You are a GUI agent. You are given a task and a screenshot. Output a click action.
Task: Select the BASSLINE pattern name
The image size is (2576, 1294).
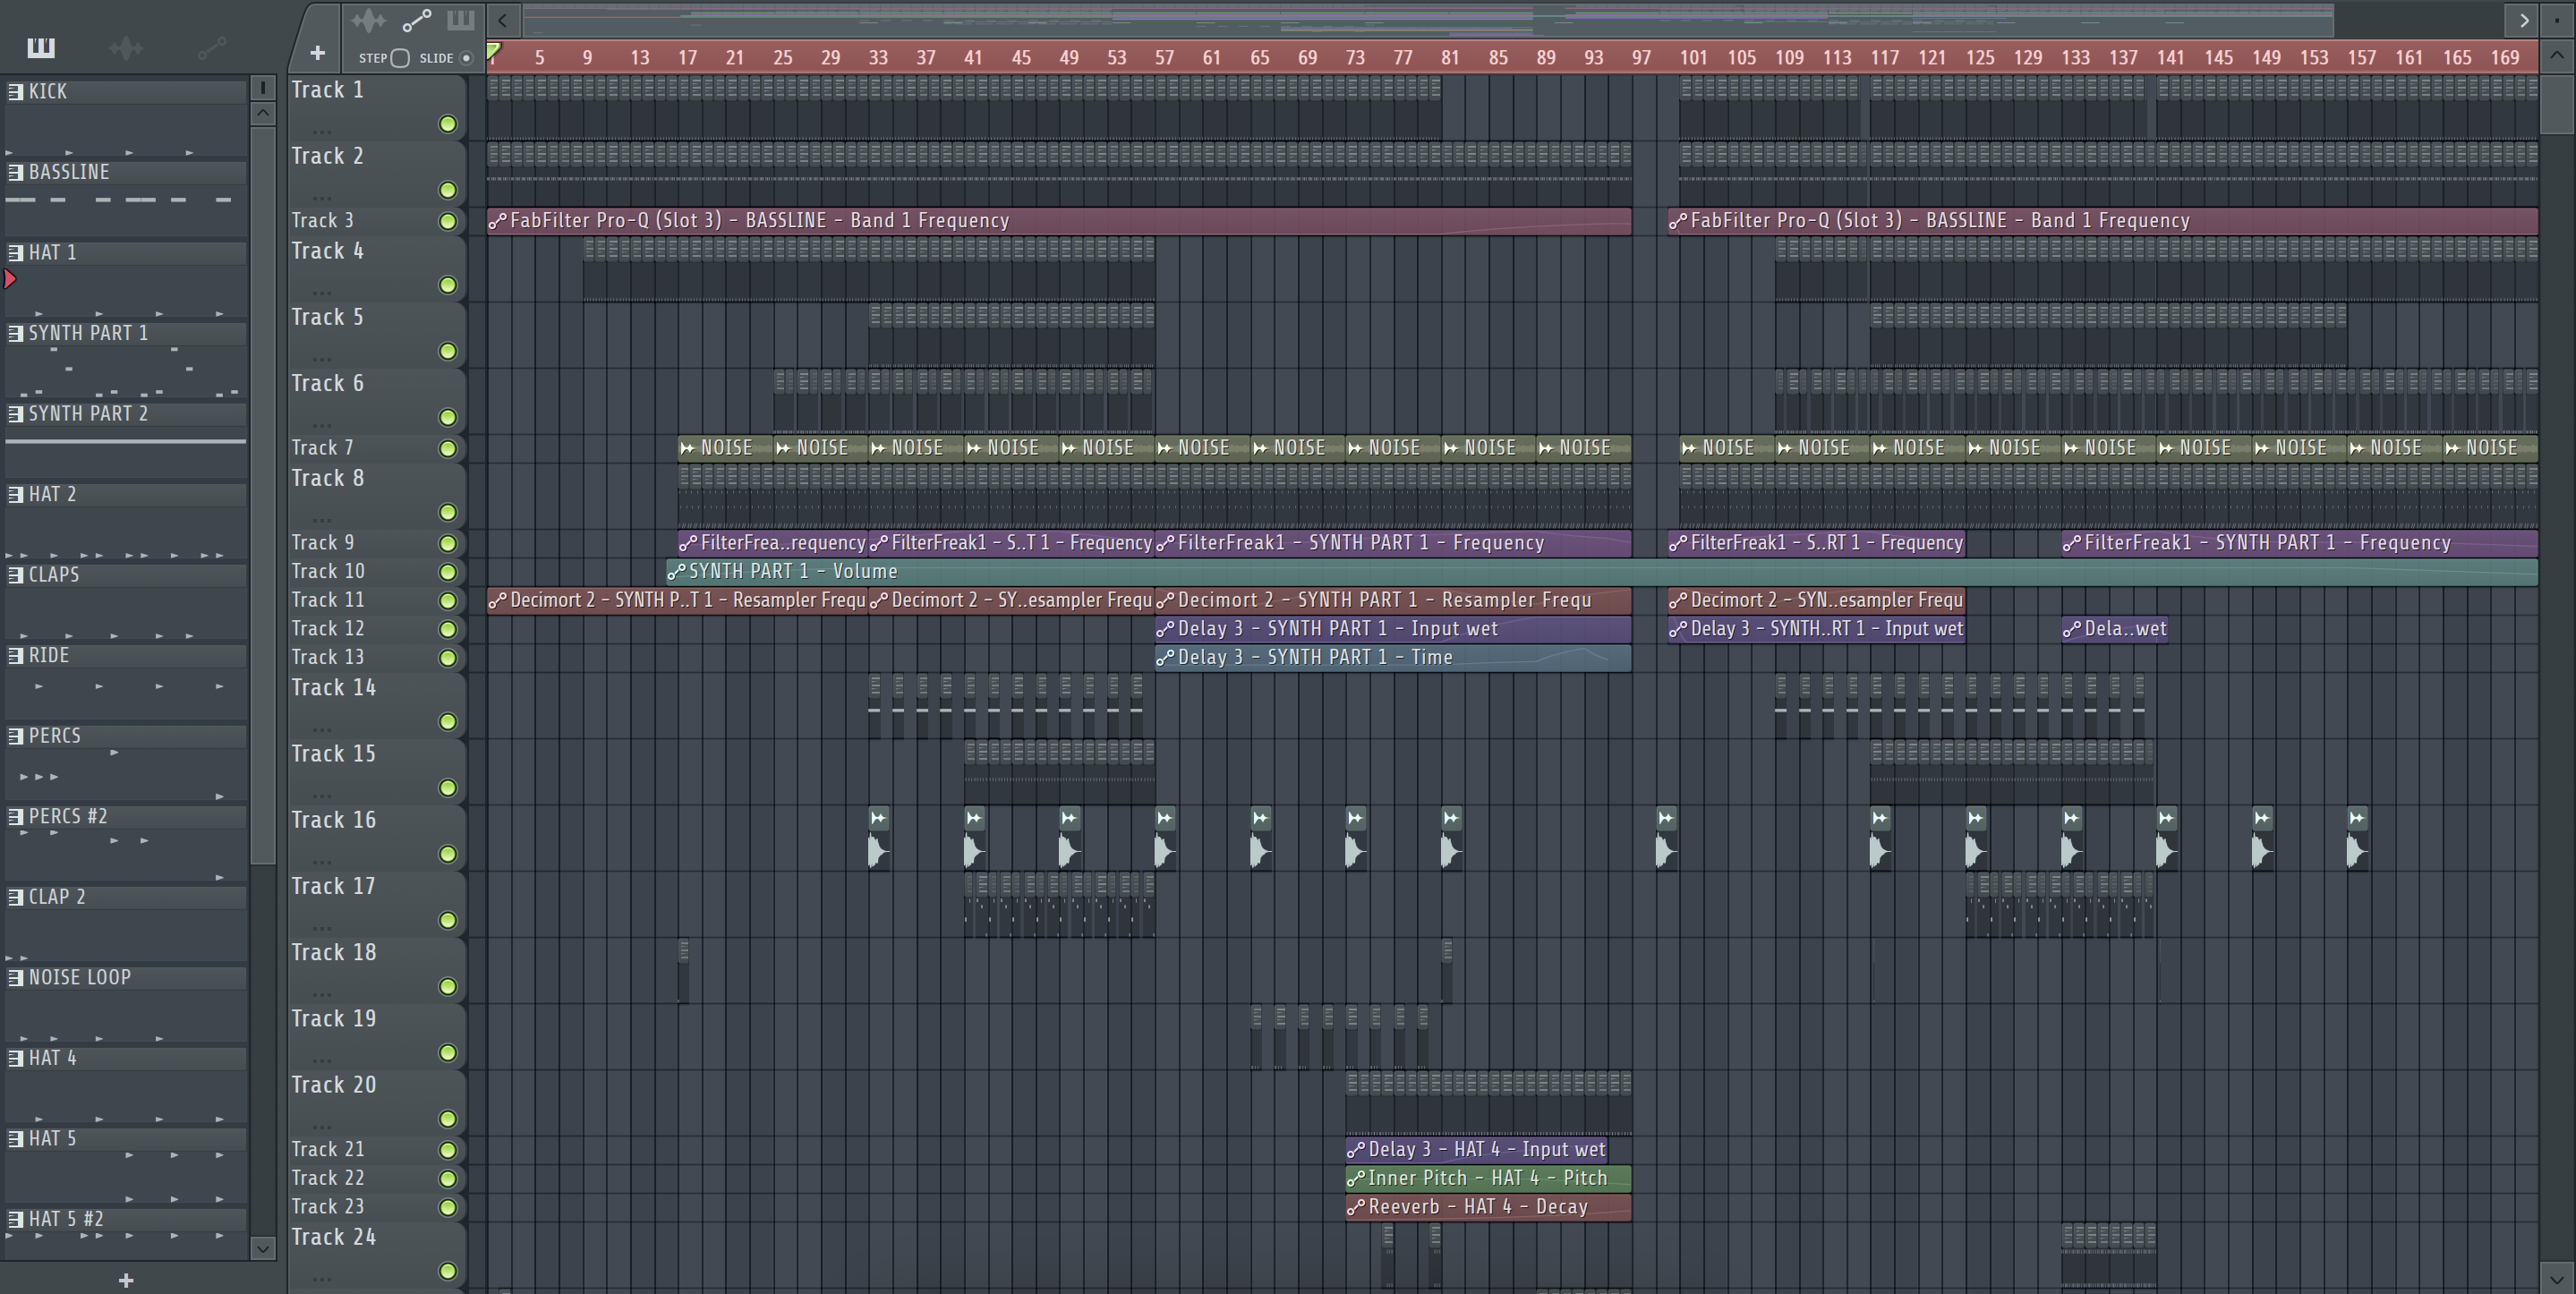click(69, 172)
